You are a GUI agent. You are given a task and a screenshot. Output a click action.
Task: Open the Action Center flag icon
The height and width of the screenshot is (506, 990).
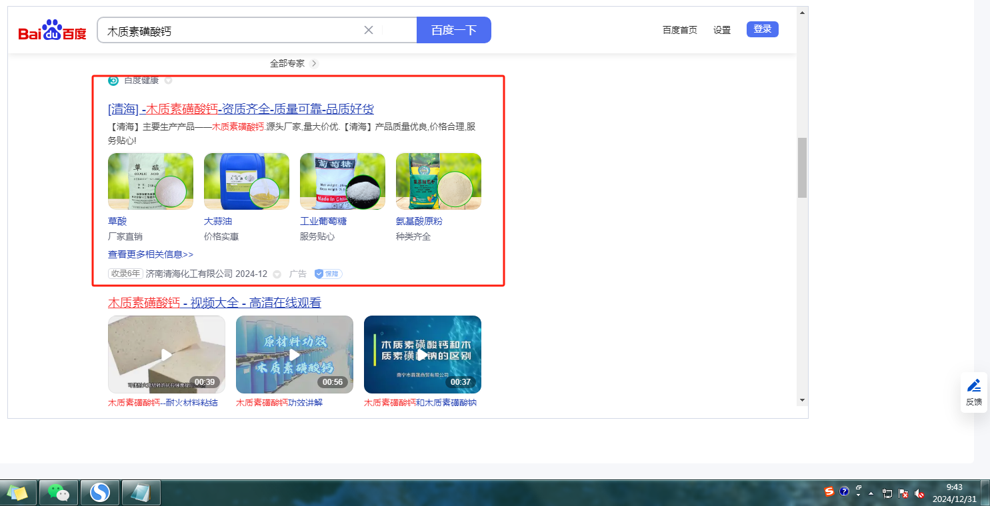(x=903, y=493)
